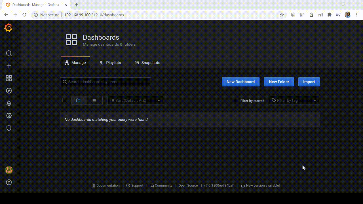Click the New Folder button
Viewport: 363px width, 204px height.
tap(279, 82)
